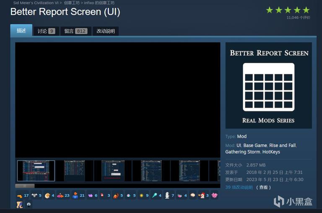Select the first selected screenshot thumbnail

36,171
